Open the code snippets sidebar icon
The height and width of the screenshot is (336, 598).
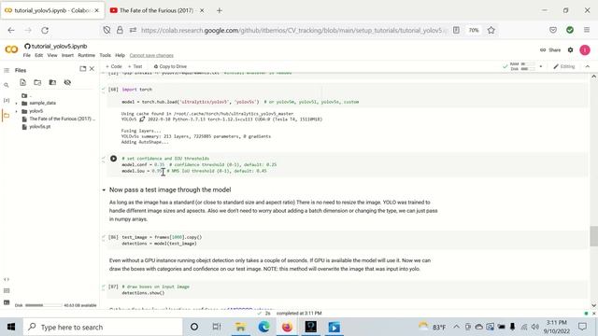[7, 280]
